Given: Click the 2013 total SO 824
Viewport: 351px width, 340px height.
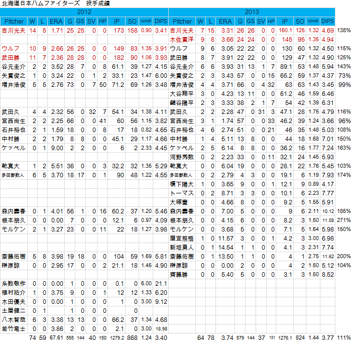Looking at the screenshot, I should tap(300, 337).
